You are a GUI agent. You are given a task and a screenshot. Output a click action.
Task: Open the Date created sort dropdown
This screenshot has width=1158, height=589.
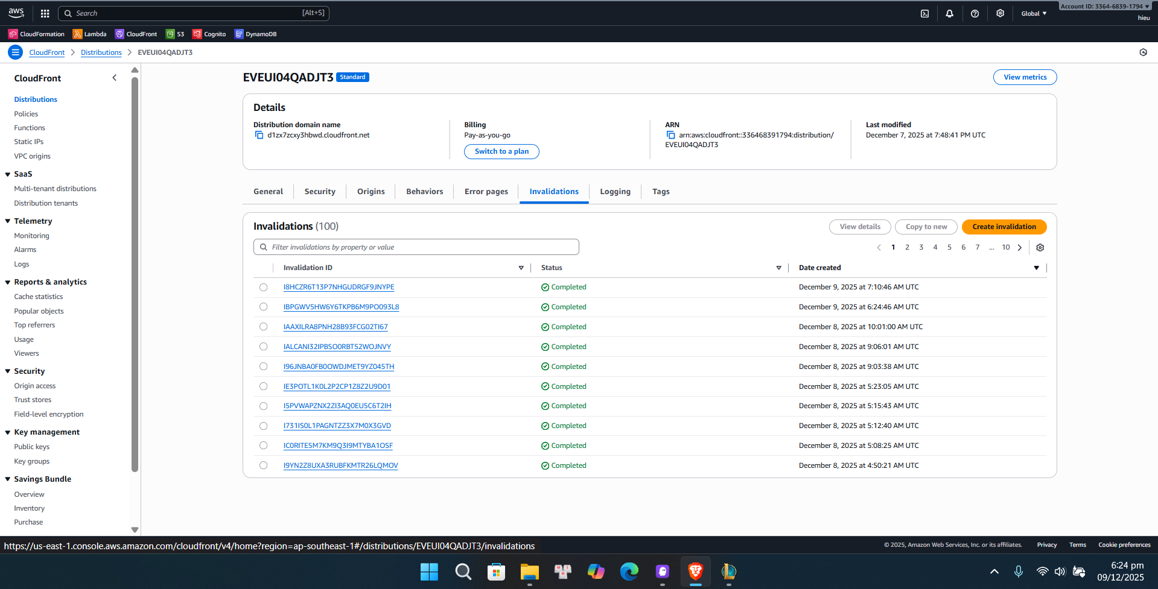1036,267
